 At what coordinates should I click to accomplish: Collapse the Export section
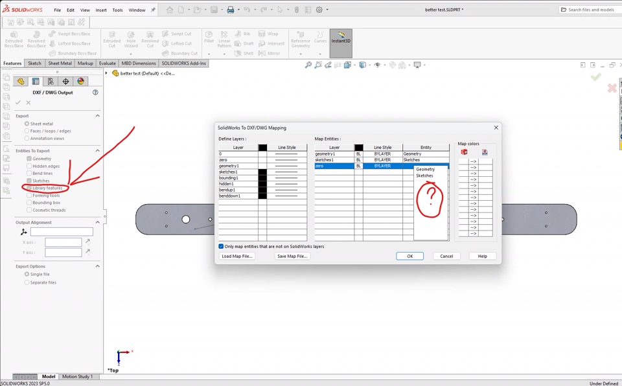(x=98, y=115)
